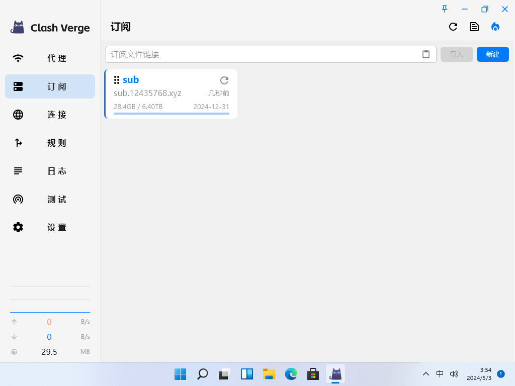This screenshot has height=386, width=515.
Task: Open the runtime config document icon
Action: click(x=474, y=27)
